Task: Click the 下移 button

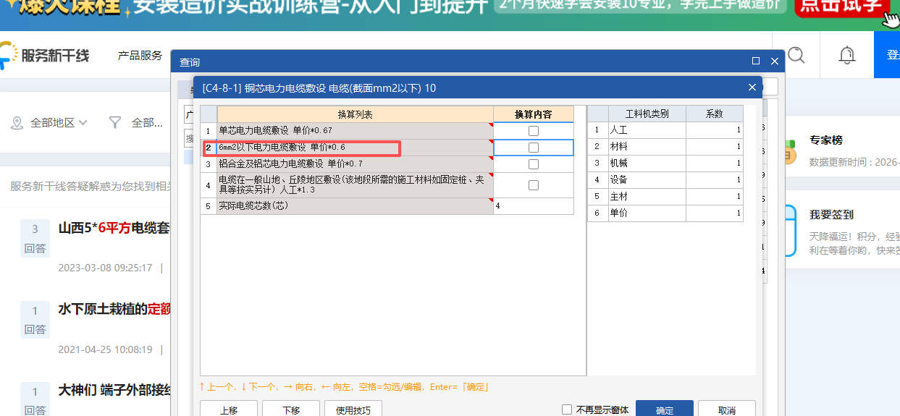Action: 291,409
